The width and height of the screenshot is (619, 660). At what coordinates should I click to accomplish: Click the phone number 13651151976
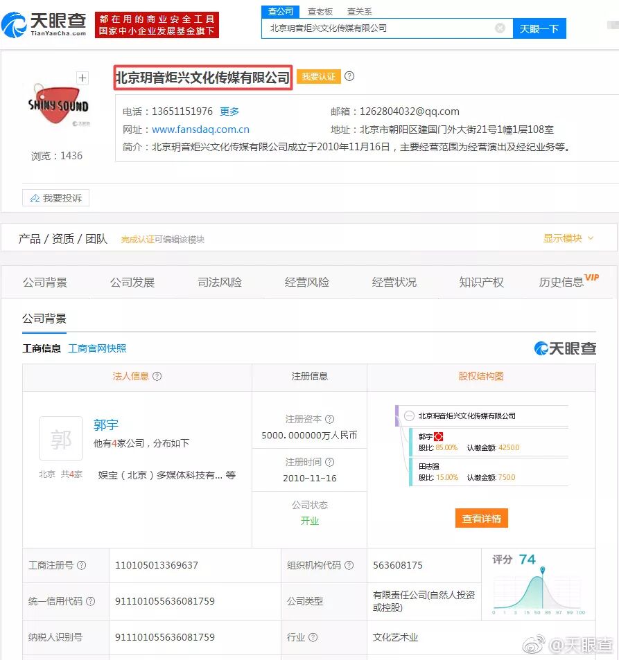click(x=182, y=111)
